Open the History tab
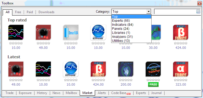Image resolution: width=203 pixels, height=98 pixels. click(x=42, y=93)
